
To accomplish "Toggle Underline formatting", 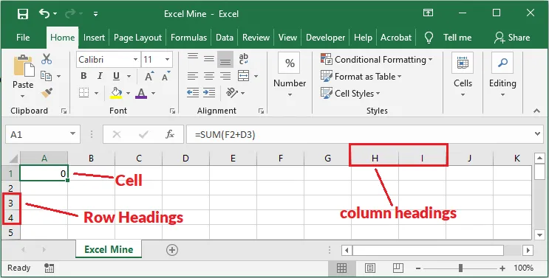I will (116, 76).
